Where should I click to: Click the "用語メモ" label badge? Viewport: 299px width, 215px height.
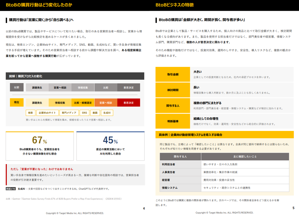(x=11, y=189)
